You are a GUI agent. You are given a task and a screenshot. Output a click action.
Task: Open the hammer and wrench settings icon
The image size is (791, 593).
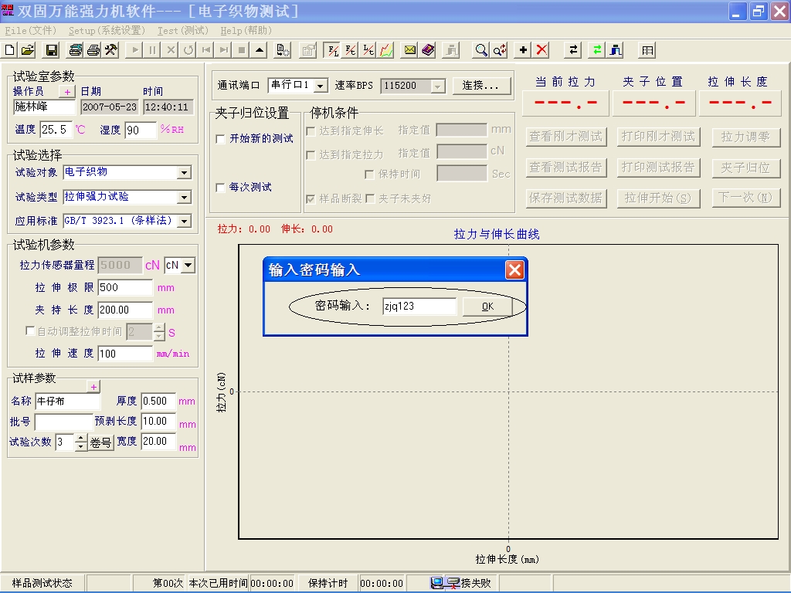tap(110, 50)
